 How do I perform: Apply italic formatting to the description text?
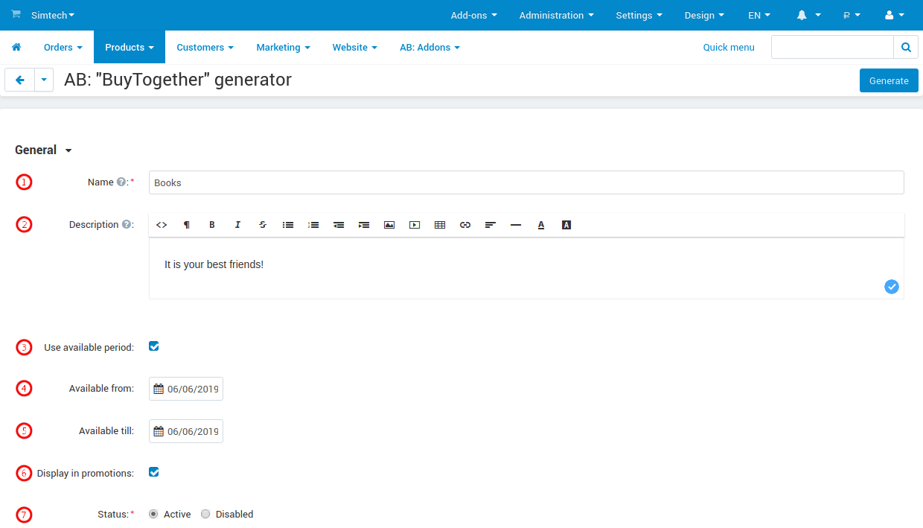click(237, 224)
